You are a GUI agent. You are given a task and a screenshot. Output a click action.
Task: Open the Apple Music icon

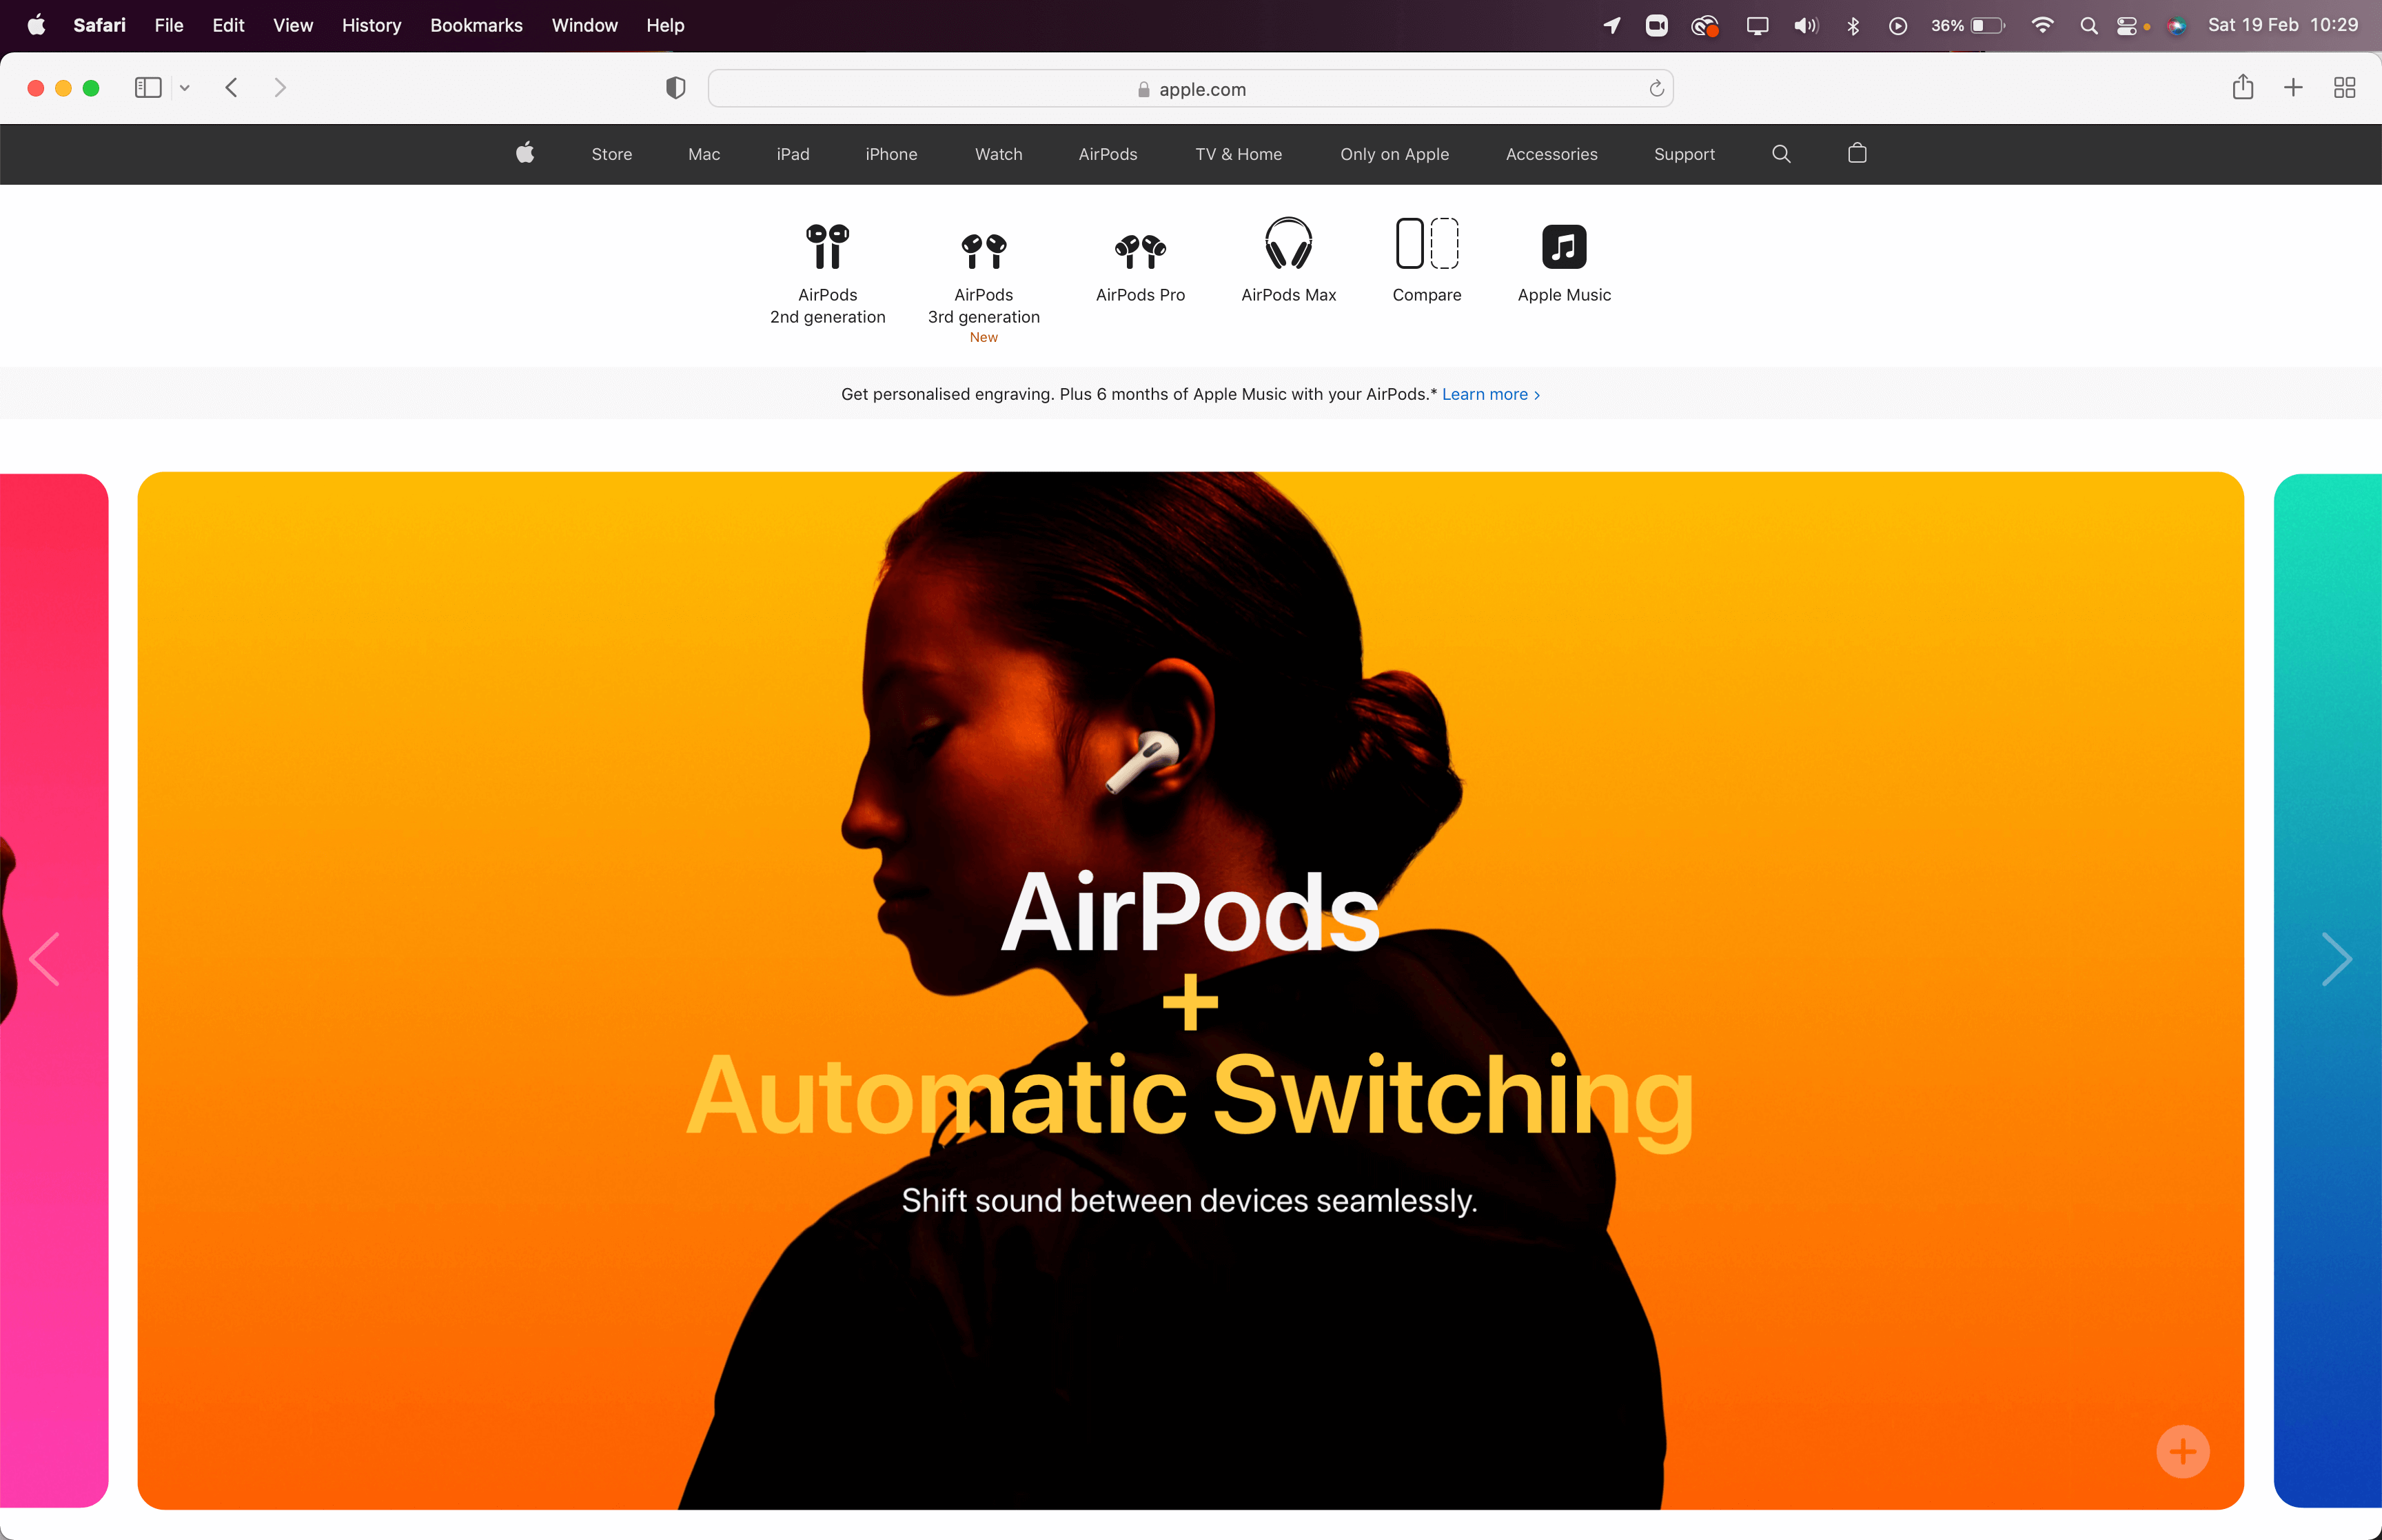(x=1563, y=246)
